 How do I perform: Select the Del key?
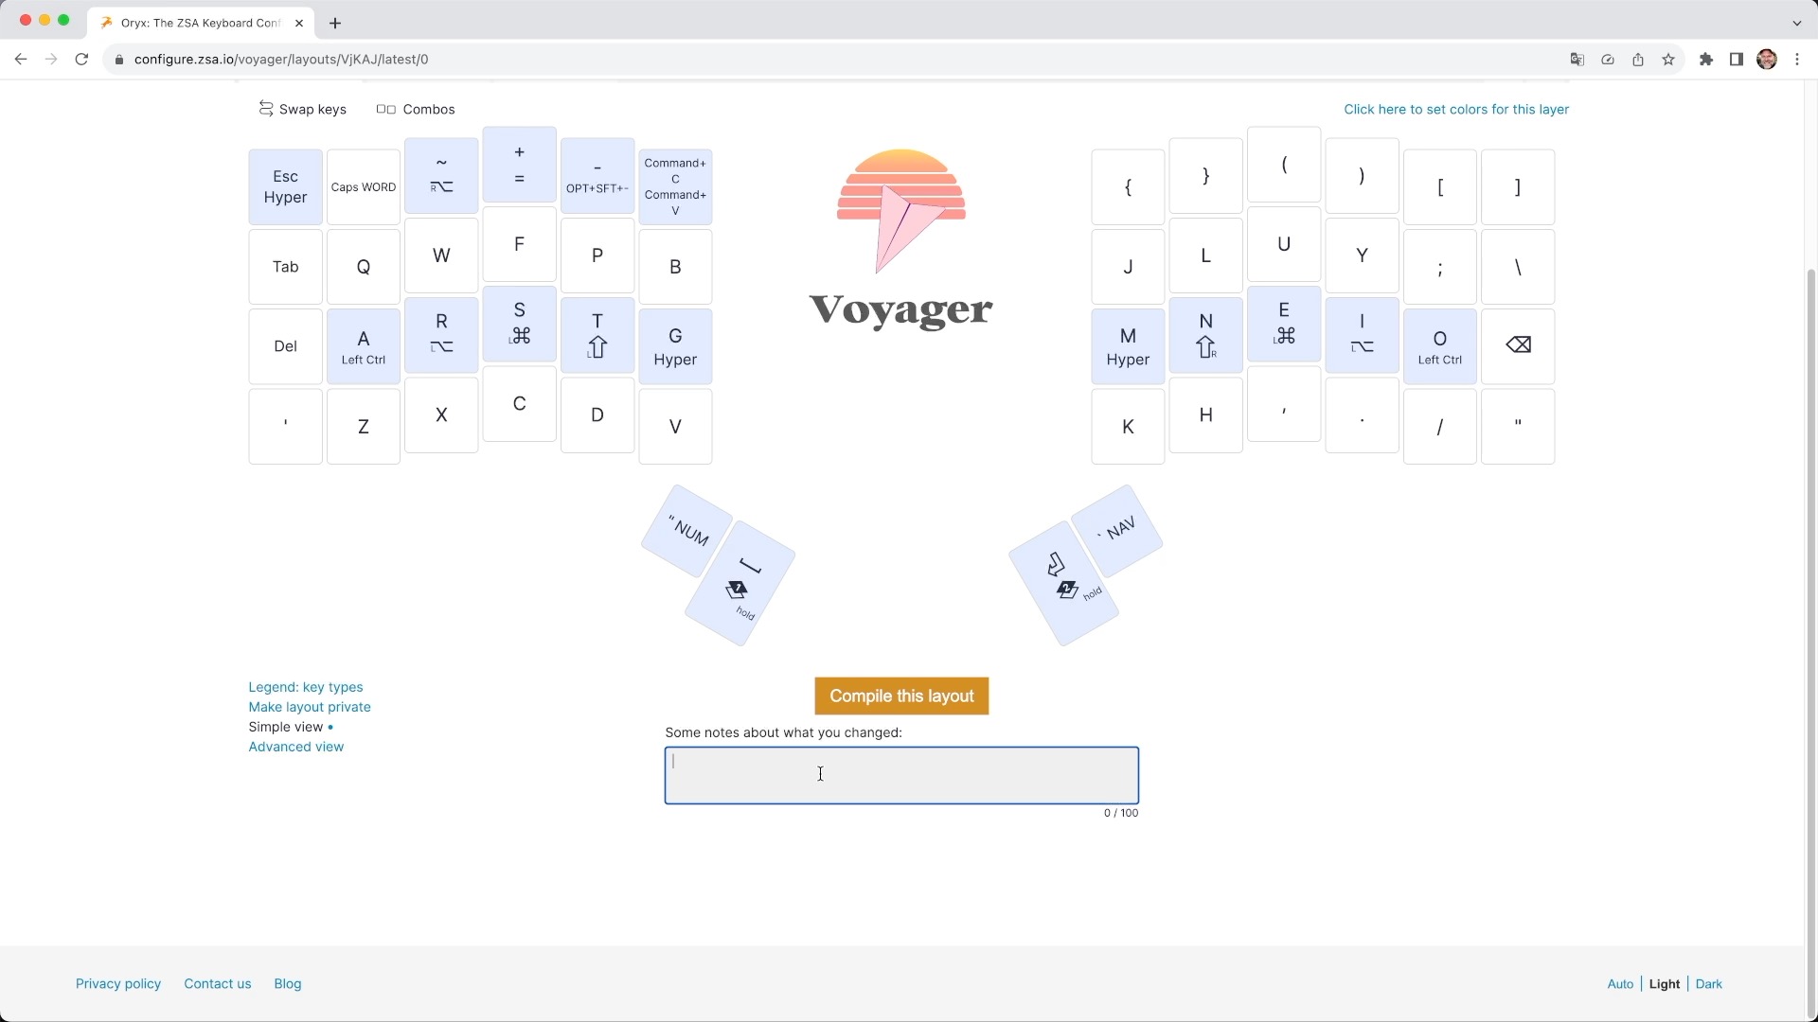(x=285, y=346)
